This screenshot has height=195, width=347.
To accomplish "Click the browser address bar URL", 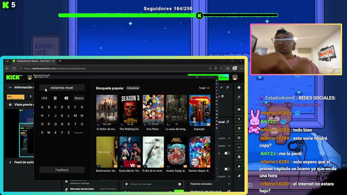I will click(55, 68).
